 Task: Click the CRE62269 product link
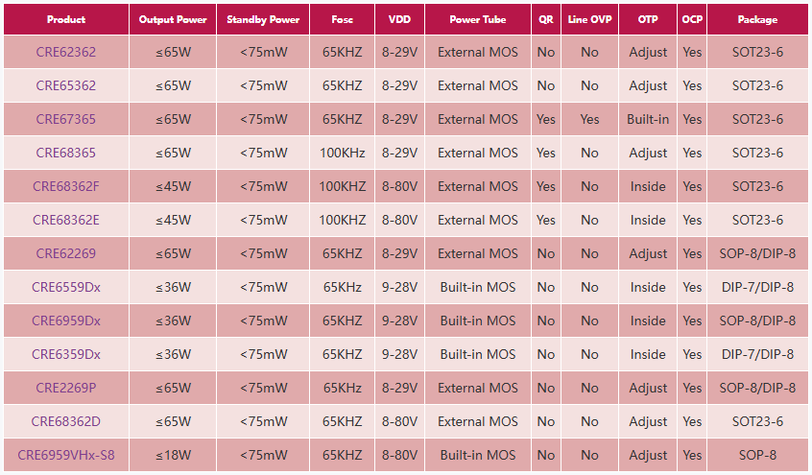coord(66,253)
